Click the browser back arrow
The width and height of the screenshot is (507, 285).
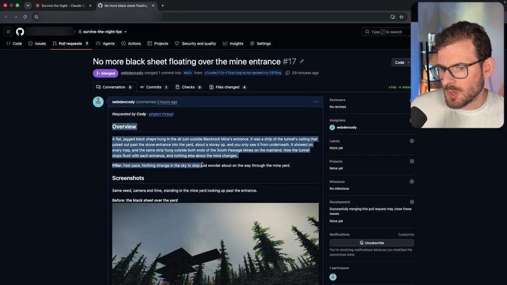tap(6, 17)
